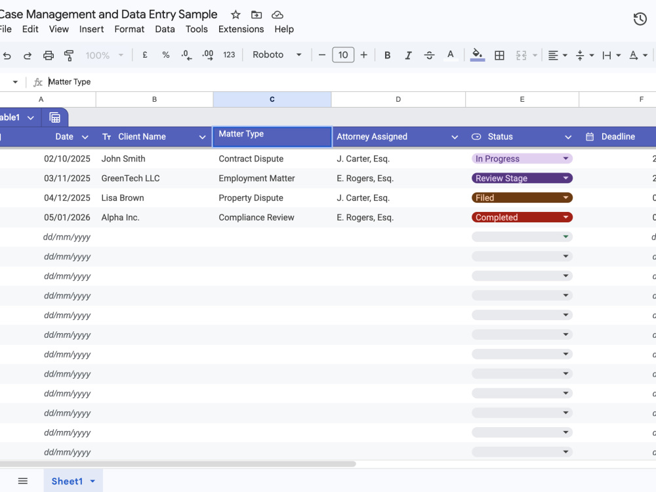Screen dimensions: 656x492
Task: Open Sheet1 tab options arrow
Action: (93, 481)
